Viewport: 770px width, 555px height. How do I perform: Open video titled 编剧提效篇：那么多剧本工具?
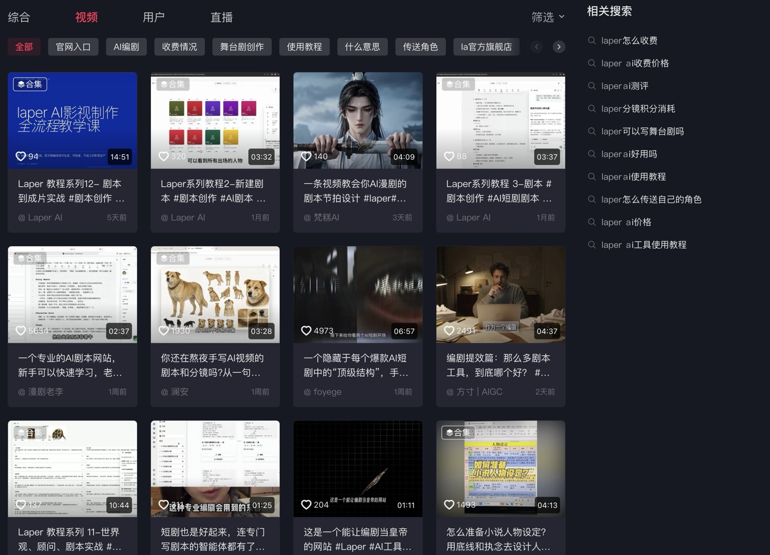coord(498,365)
